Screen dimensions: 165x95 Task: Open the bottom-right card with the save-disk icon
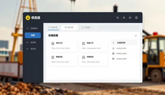tap(94, 60)
